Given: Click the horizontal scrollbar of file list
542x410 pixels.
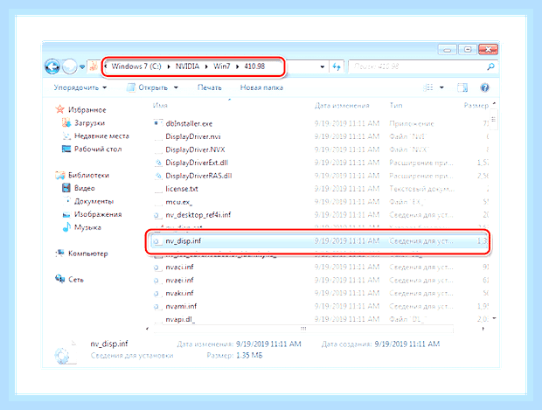Looking at the screenshot, I should click(303, 329).
